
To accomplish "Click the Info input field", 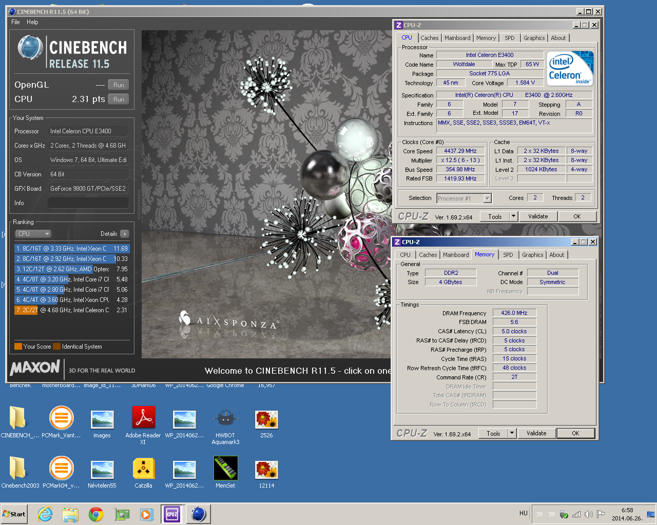I will pyautogui.click(x=88, y=203).
